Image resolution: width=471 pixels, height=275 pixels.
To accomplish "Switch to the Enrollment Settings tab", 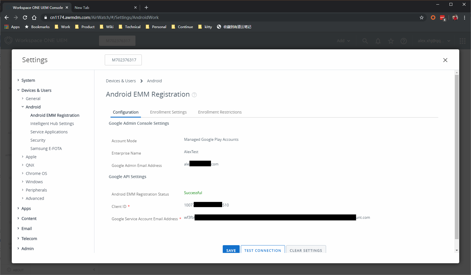I will pos(168,112).
